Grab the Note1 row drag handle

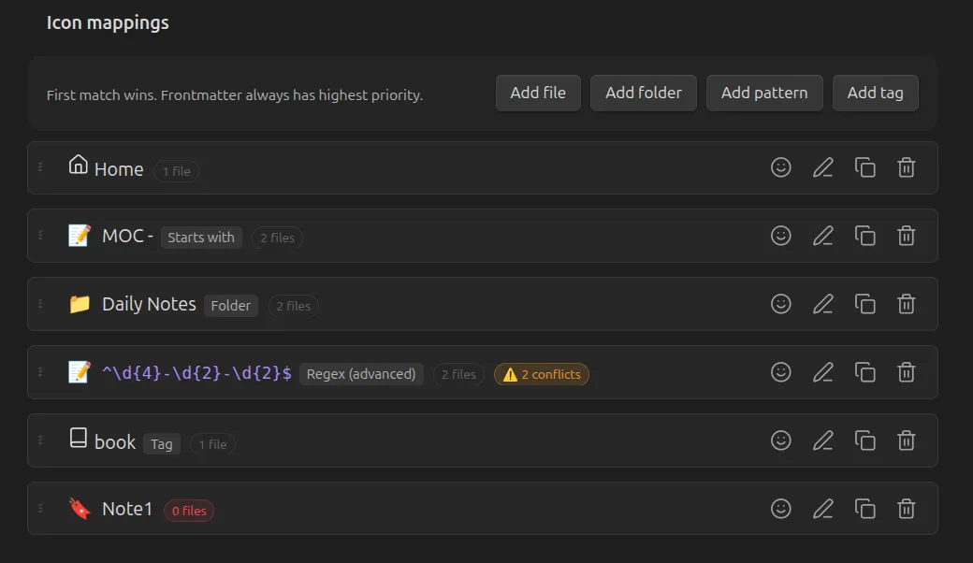click(40, 508)
